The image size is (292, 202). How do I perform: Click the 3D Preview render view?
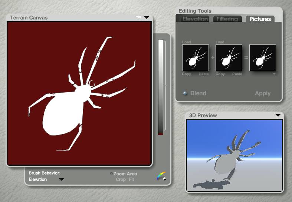(x=234, y=156)
